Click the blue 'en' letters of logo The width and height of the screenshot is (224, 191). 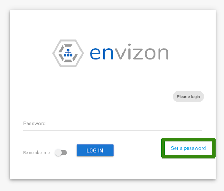click(x=101, y=53)
